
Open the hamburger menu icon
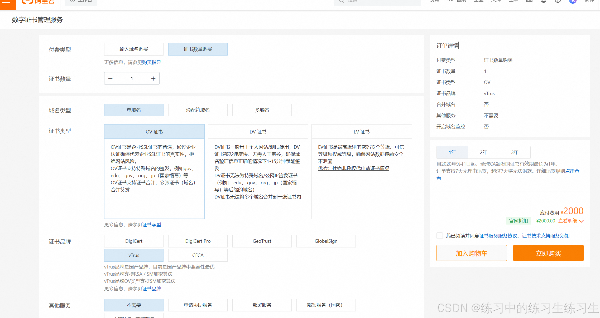tap(6, 2)
